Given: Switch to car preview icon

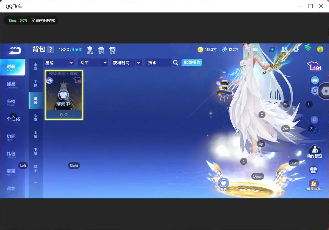Looking at the screenshot, I should tap(315, 80).
